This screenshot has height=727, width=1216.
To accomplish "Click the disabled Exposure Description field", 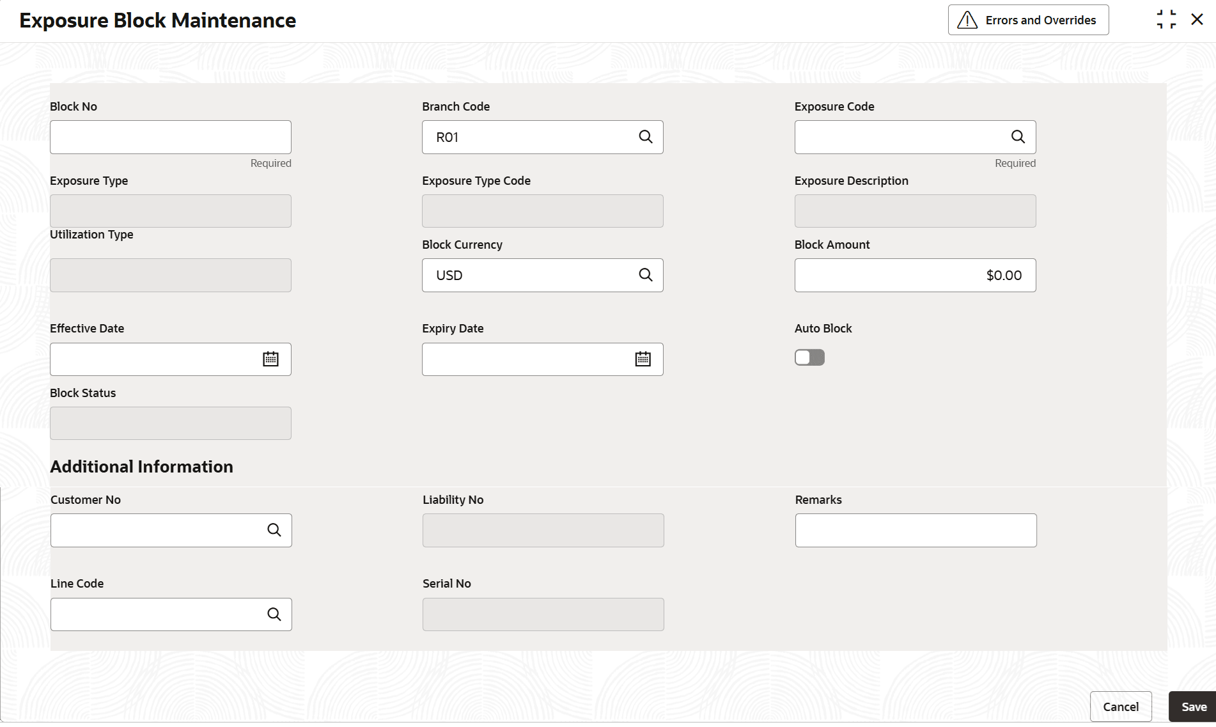I will coord(915,211).
